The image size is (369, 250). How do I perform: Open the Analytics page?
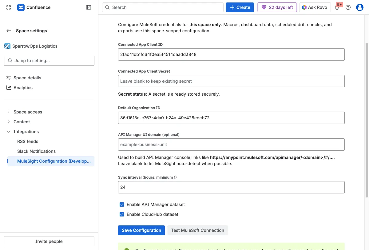point(23,88)
